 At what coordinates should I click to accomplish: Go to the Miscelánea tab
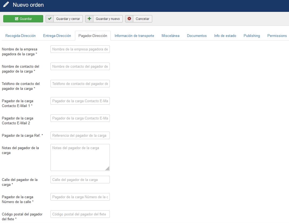[x=171, y=36]
